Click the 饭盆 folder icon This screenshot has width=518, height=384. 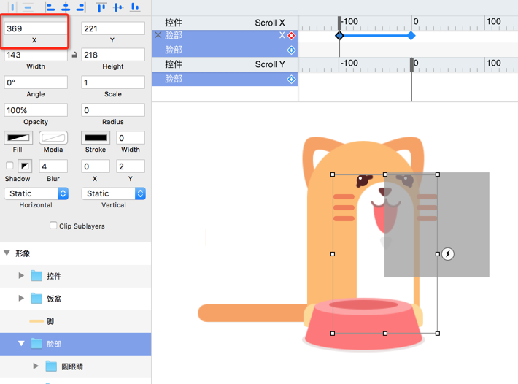(x=36, y=299)
